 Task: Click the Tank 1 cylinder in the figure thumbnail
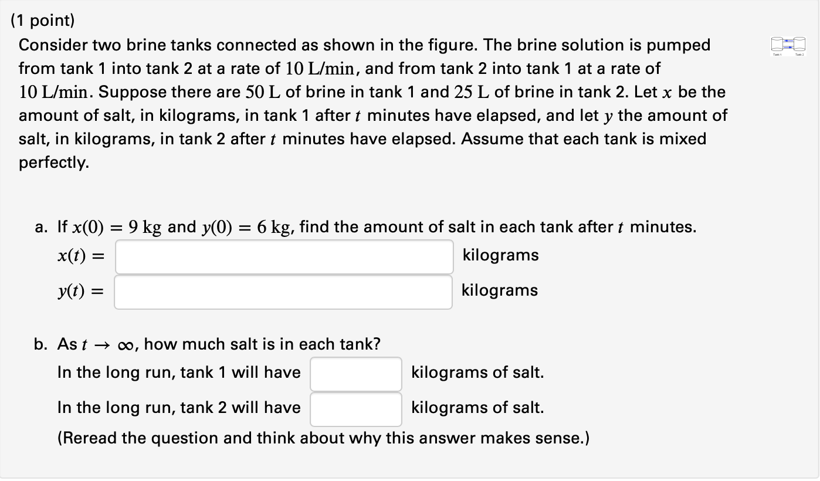(x=777, y=44)
